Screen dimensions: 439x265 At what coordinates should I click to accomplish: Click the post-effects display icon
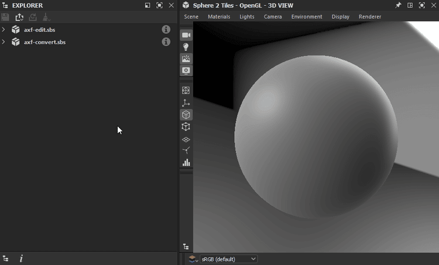pos(186,70)
